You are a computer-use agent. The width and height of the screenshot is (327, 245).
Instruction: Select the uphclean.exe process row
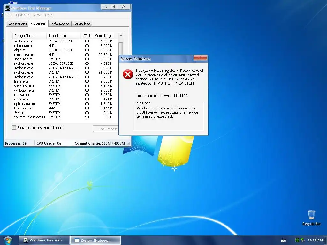[x=63, y=104]
